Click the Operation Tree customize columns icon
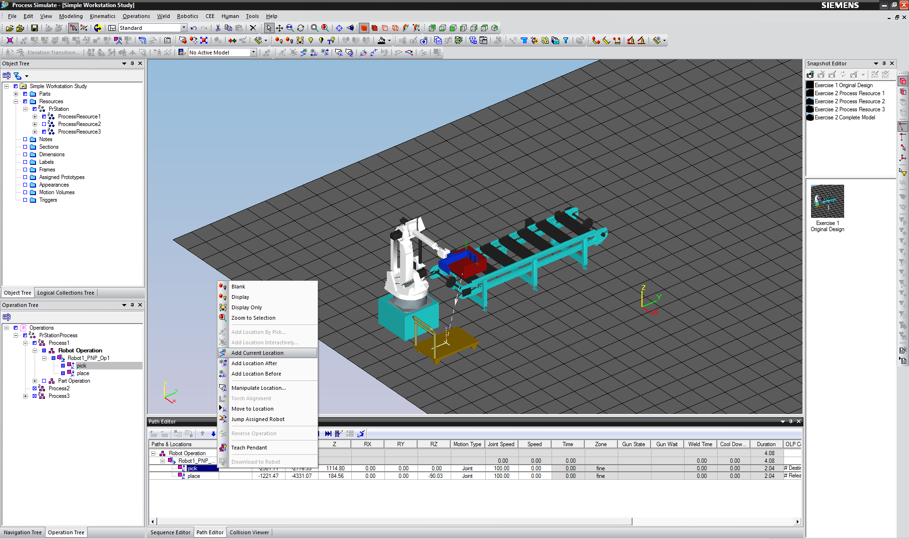This screenshot has width=909, height=539. [7, 317]
